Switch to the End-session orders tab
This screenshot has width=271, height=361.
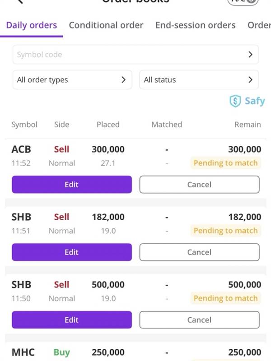pyautogui.click(x=196, y=25)
